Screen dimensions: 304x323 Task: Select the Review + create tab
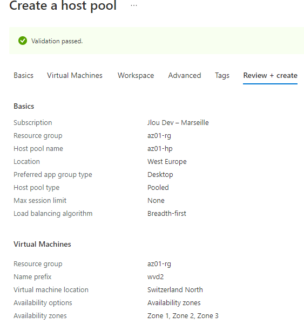(x=270, y=75)
